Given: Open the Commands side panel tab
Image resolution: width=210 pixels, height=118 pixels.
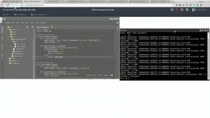Looking at the screenshot, I should tap(2, 47).
